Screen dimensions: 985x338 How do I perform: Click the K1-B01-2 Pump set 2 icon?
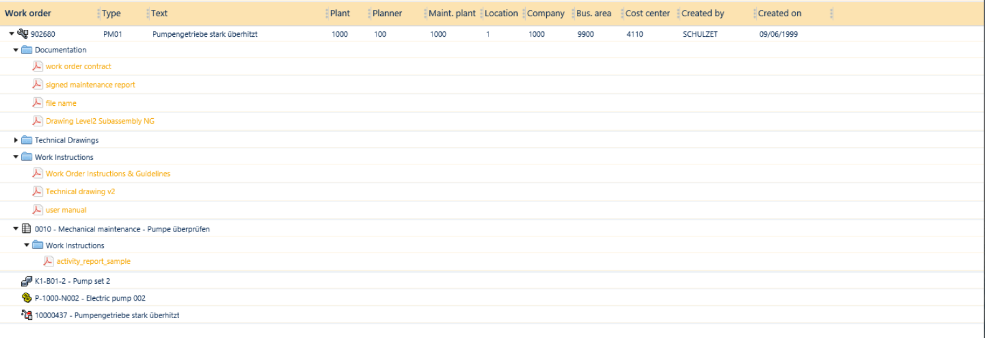click(x=27, y=281)
